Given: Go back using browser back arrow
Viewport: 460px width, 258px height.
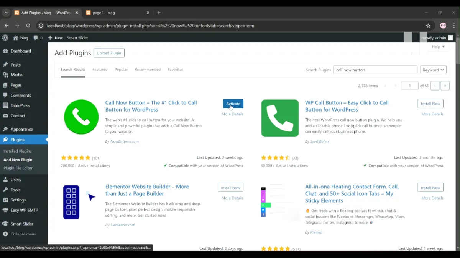Looking at the screenshot, I should click(x=7, y=26).
